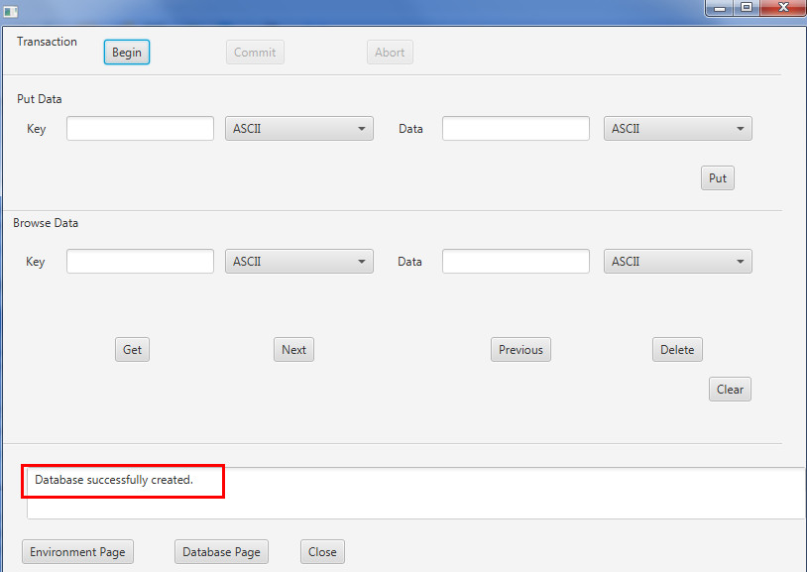The height and width of the screenshot is (572, 807).
Task: Open the Environment Page
Action: (76, 551)
